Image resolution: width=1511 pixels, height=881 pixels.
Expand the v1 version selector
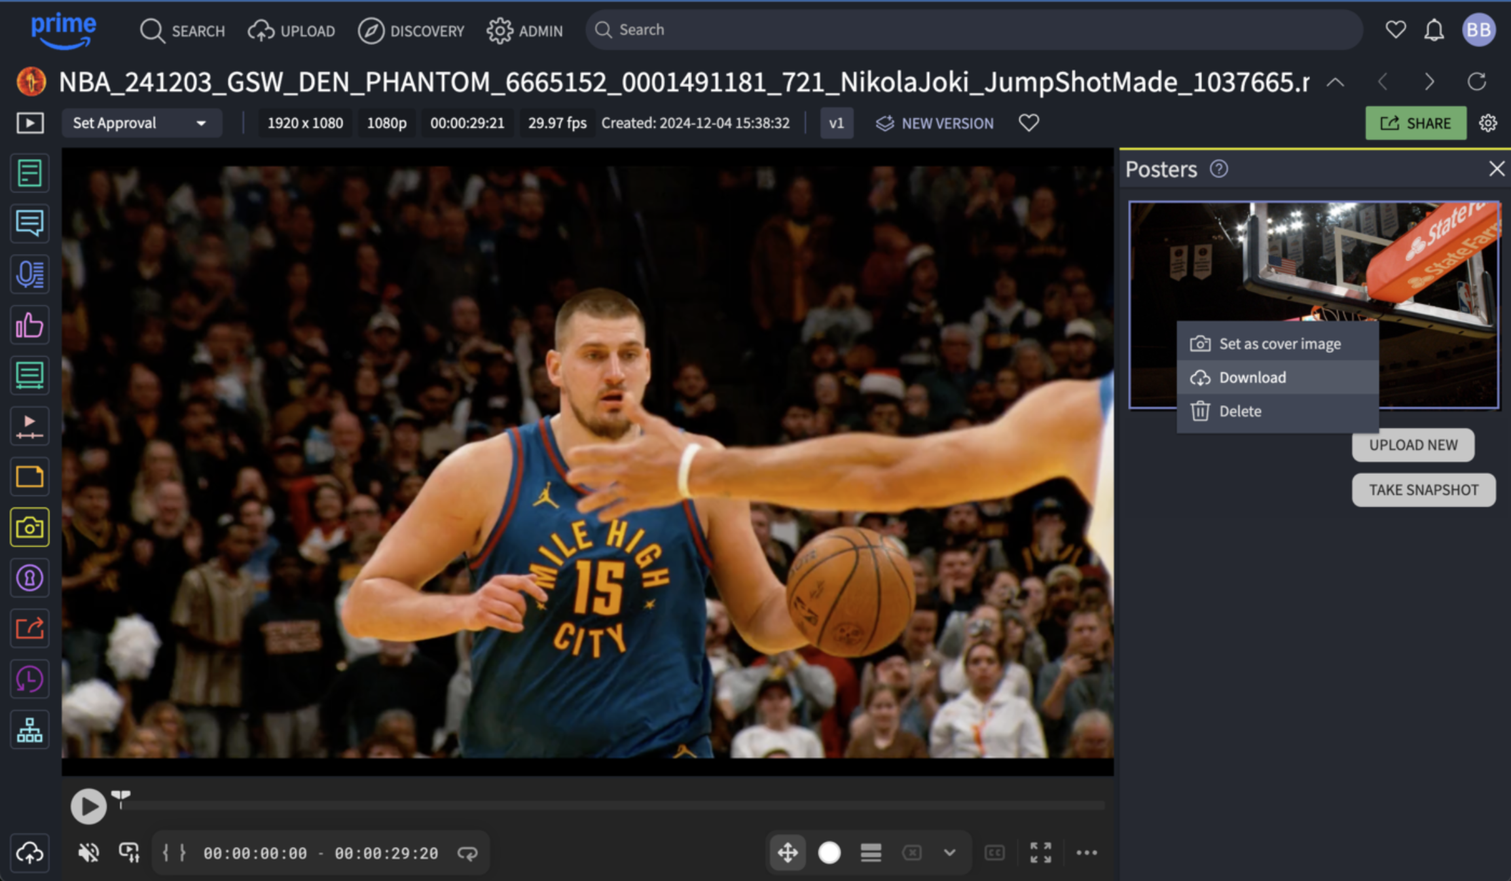[x=836, y=122]
